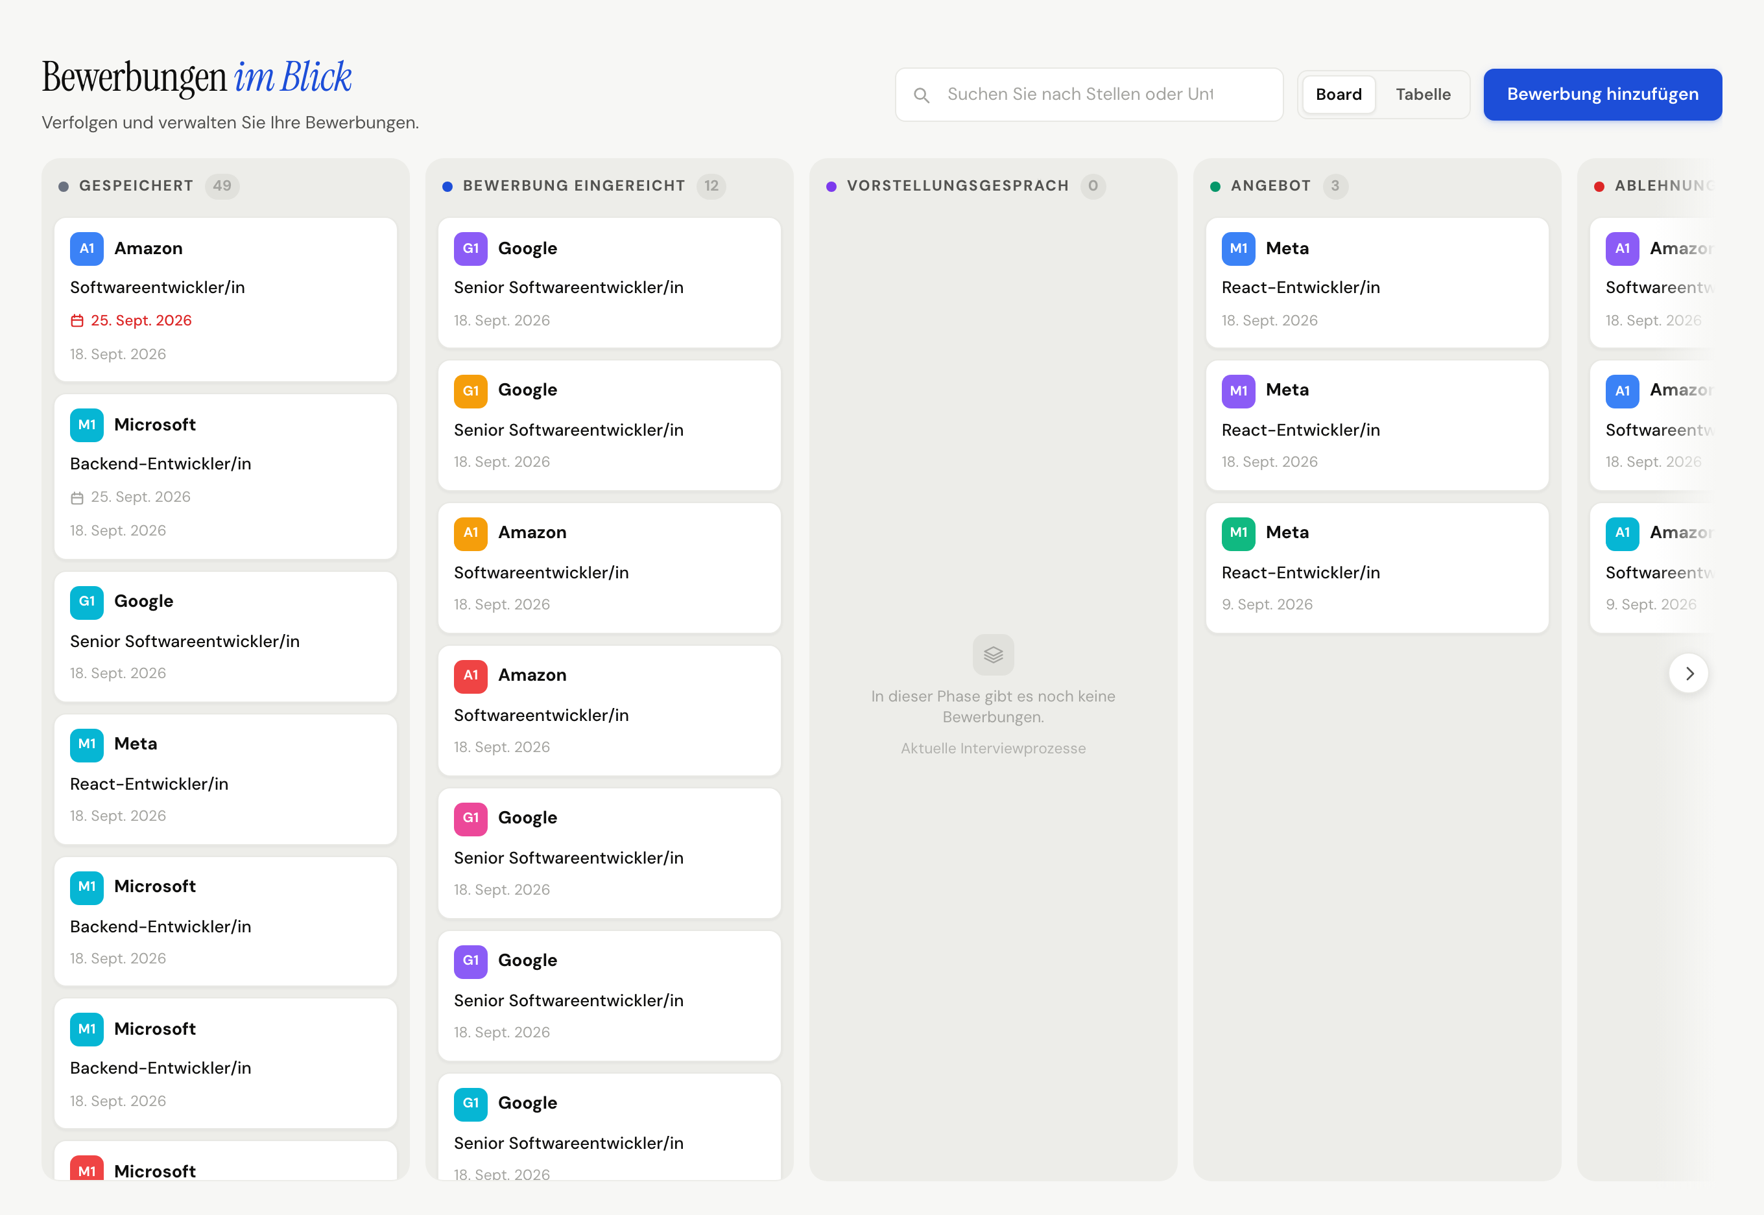Click 9. Sept. 2026 date in Angebot column
Image resolution: width=1764 pixels, height=1215 pixels.
1267,604
